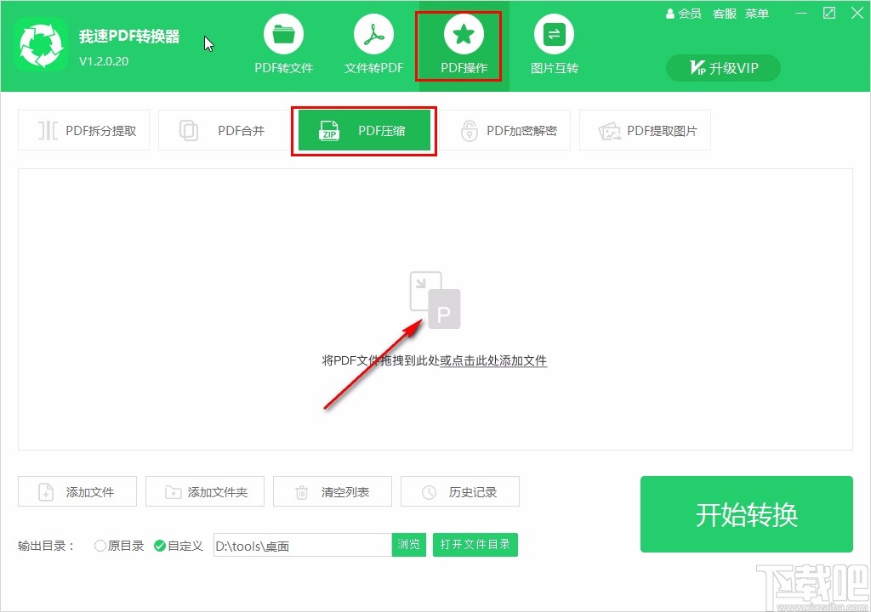Switch to 文件转PDF mode
Viewport: 871px width, 612px height.
click(373, 46)
